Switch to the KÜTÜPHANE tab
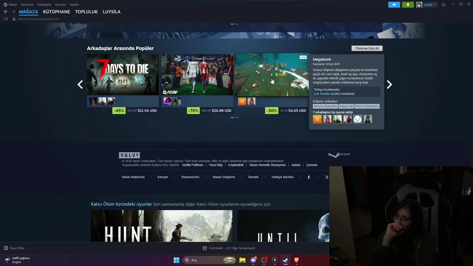 tap(57, 12)
